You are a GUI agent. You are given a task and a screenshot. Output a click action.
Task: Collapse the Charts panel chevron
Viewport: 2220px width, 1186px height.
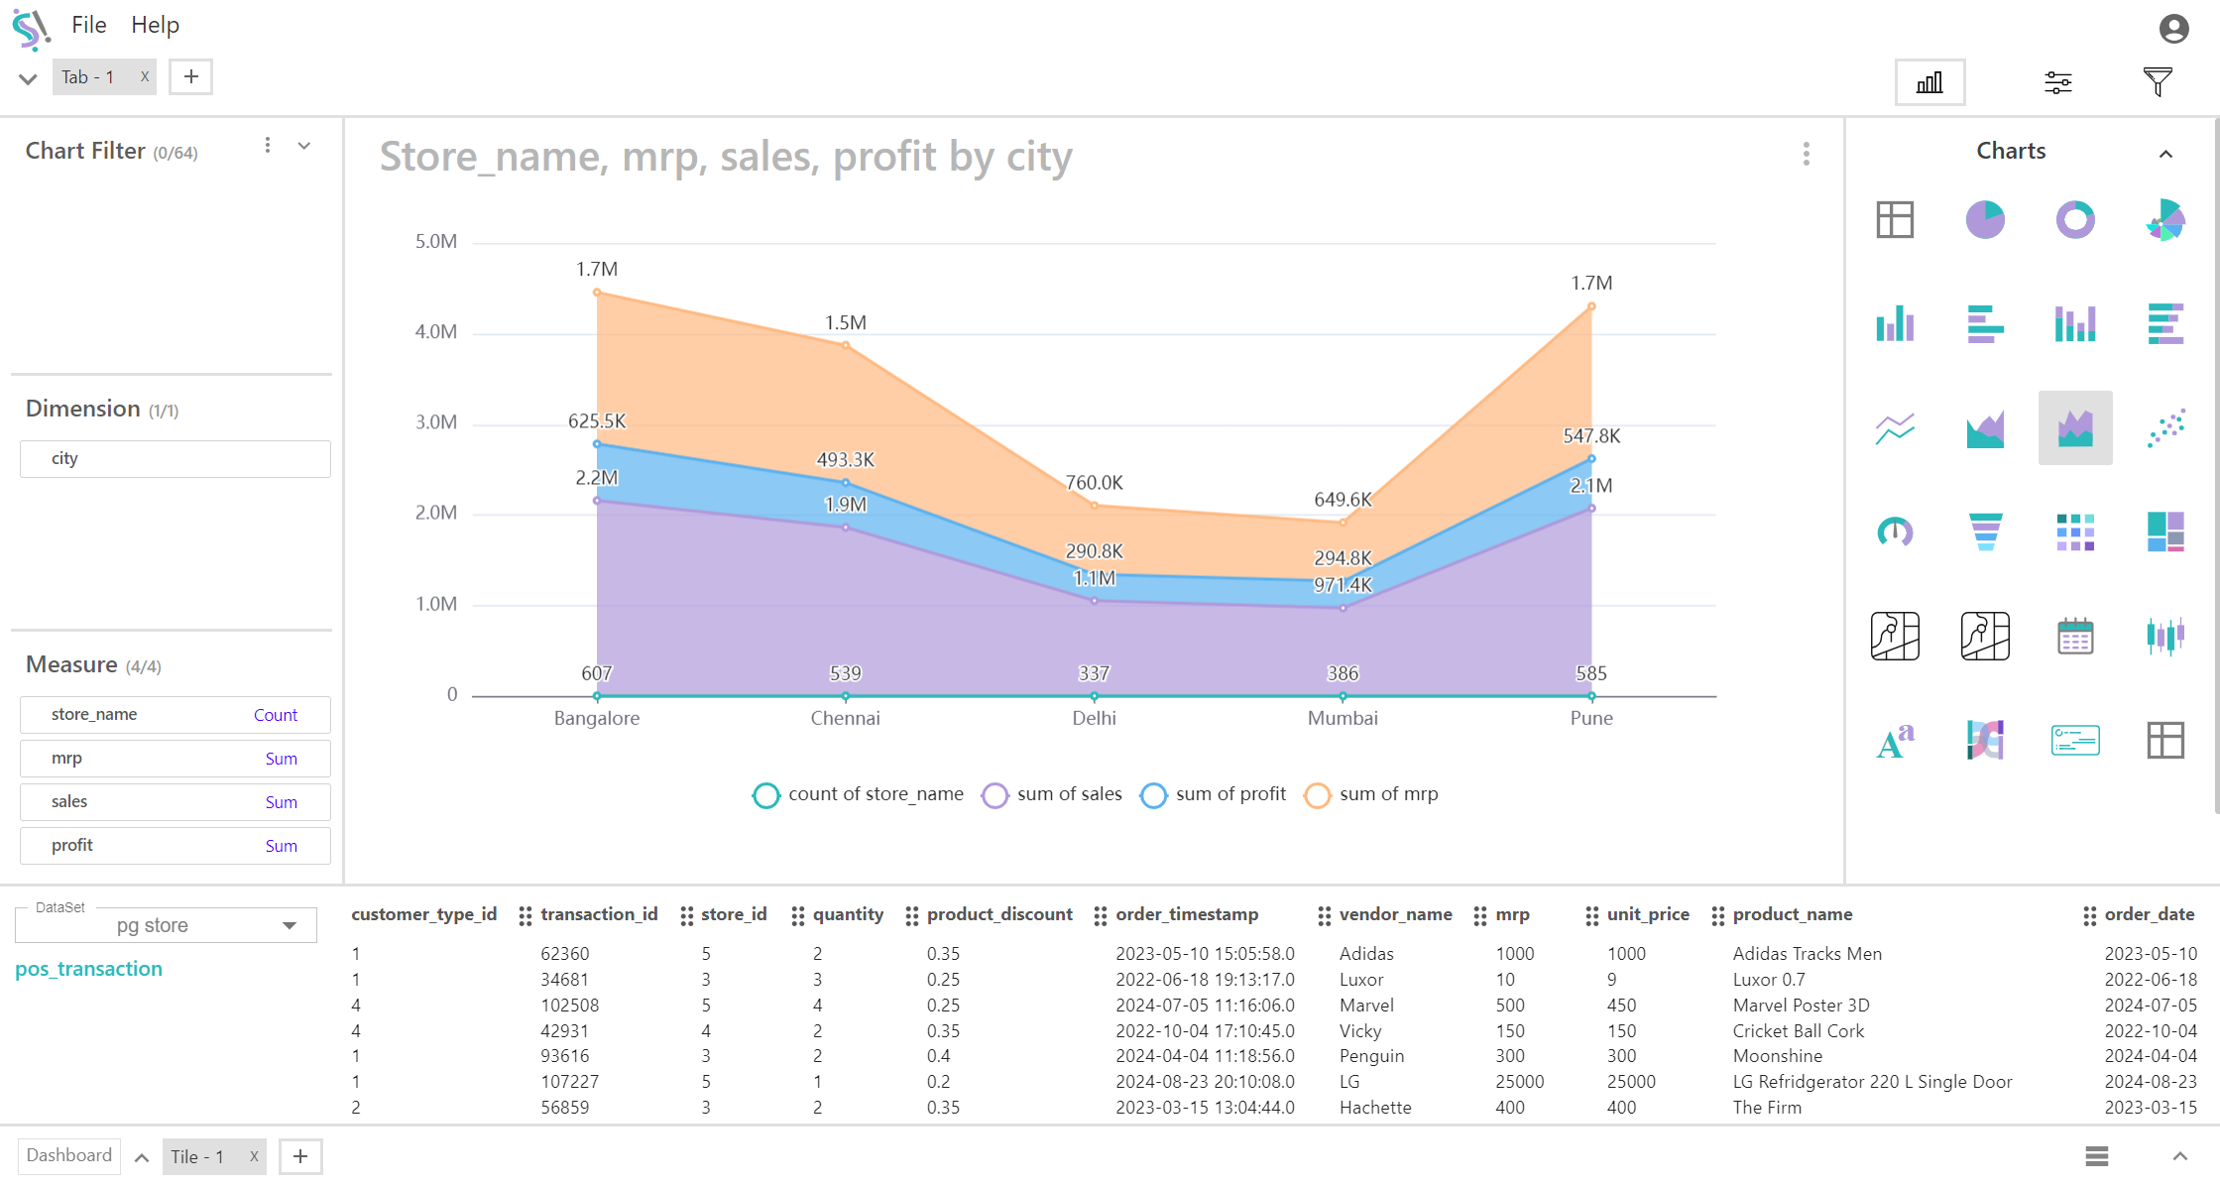[x=2165, y=154]
